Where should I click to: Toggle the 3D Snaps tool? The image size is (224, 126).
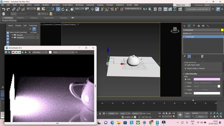click(x=103, y=9)
